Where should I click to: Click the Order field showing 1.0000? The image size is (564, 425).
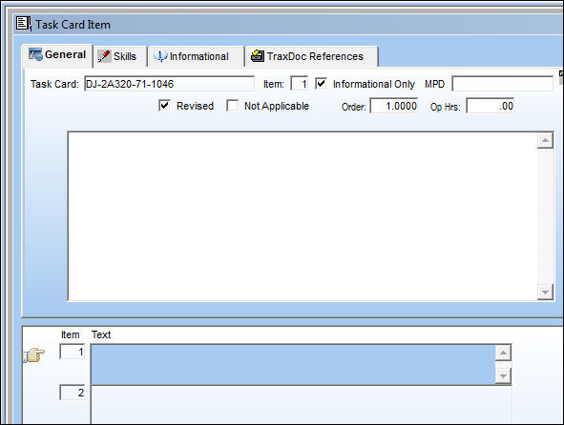394,106
